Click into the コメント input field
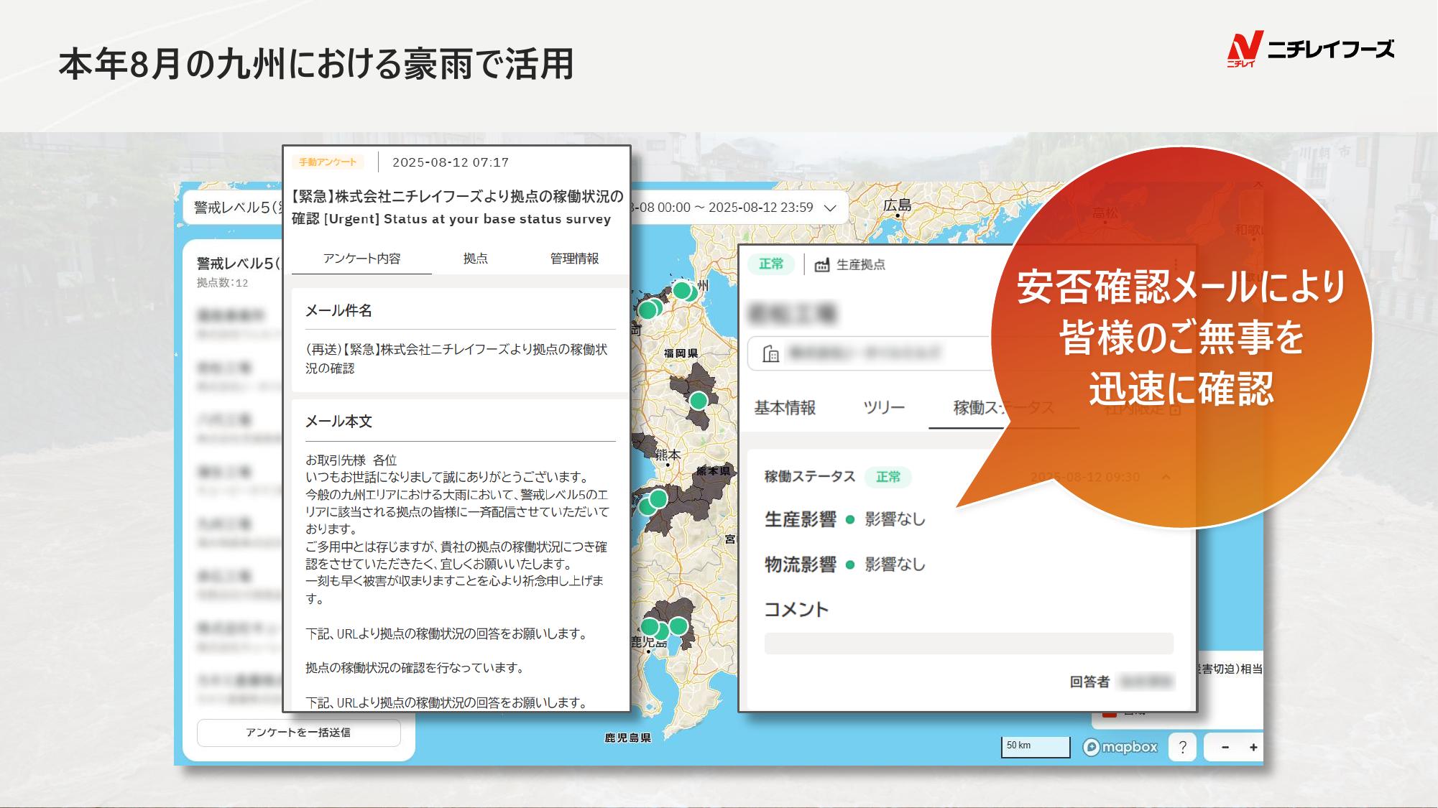 [x=969, y=644]
